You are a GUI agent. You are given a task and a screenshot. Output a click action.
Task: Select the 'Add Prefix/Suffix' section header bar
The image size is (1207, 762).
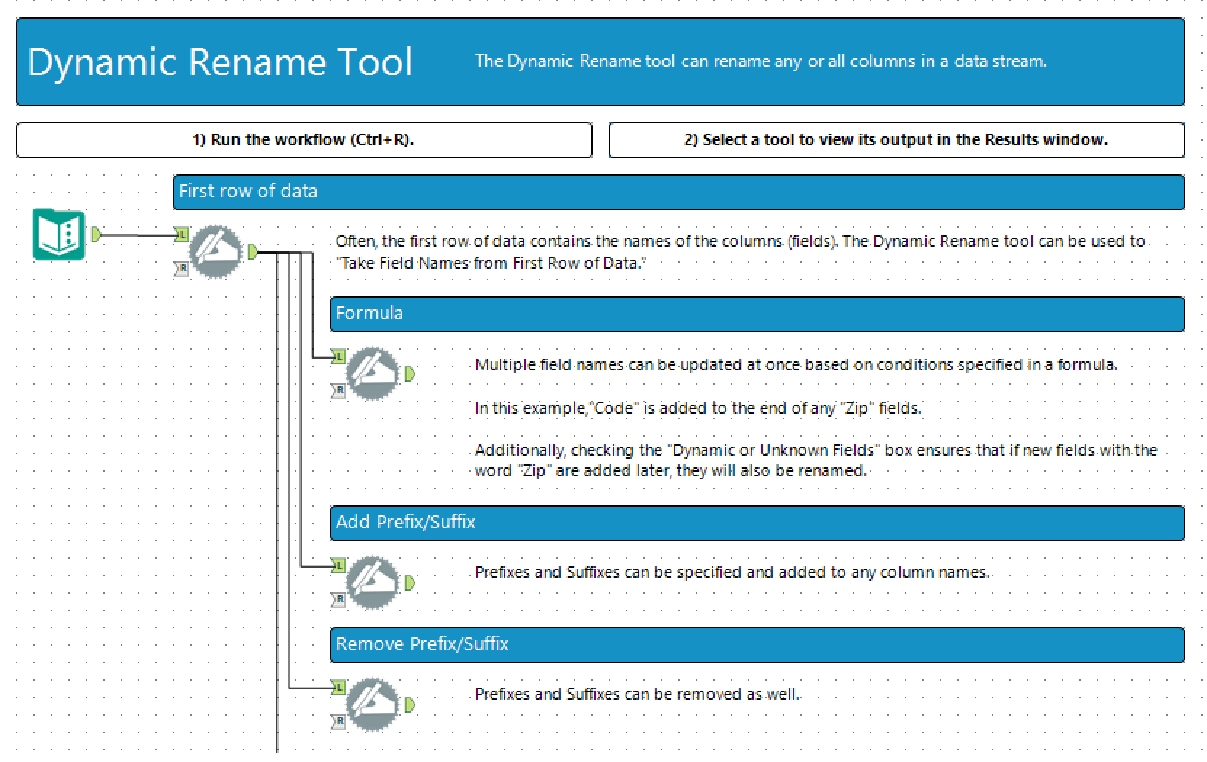757,523
